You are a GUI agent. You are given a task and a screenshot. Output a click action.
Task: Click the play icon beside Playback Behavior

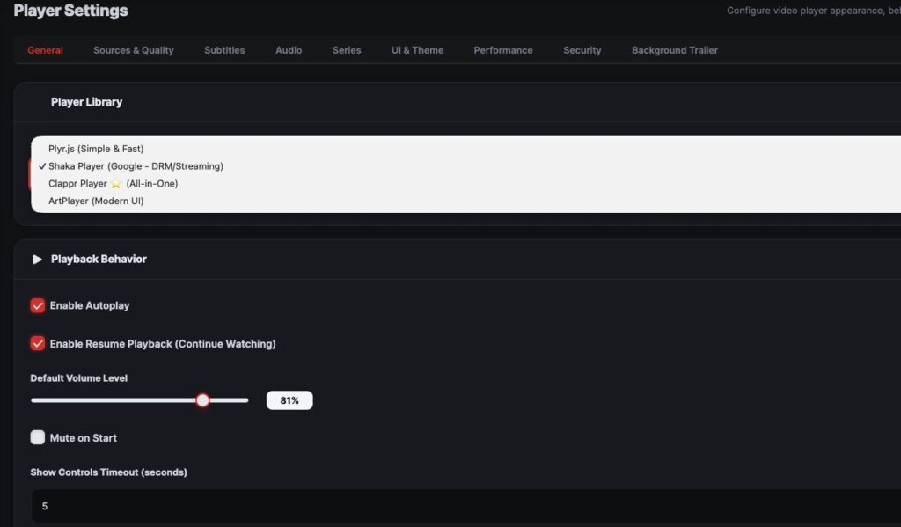click(x=37, y=260)
